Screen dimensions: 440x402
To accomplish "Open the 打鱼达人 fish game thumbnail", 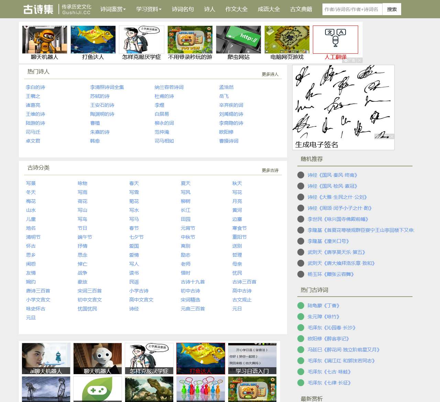I will pyautogui.click(x=93, y=40).
